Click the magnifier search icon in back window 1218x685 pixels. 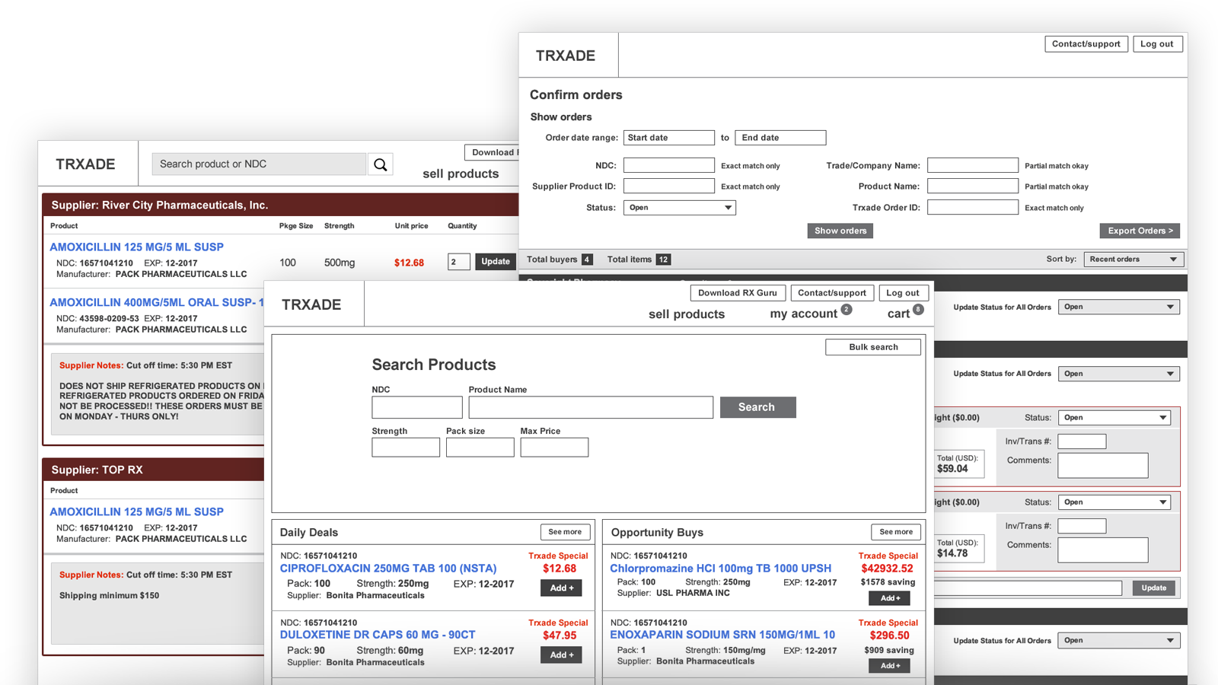(x=381, y=164)
